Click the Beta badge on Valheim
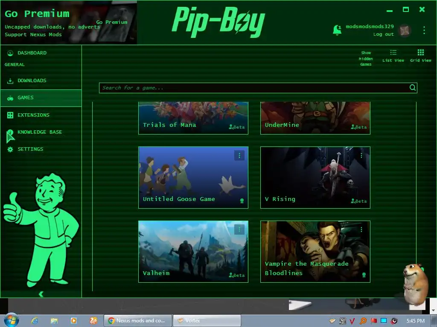This screenshot has width=437, height=327. (236, 275)
